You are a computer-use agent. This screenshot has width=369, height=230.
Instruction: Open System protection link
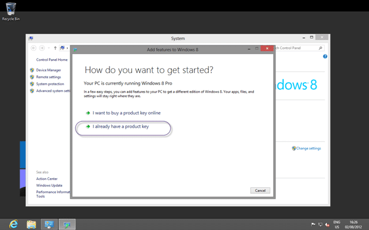(50, 84)
